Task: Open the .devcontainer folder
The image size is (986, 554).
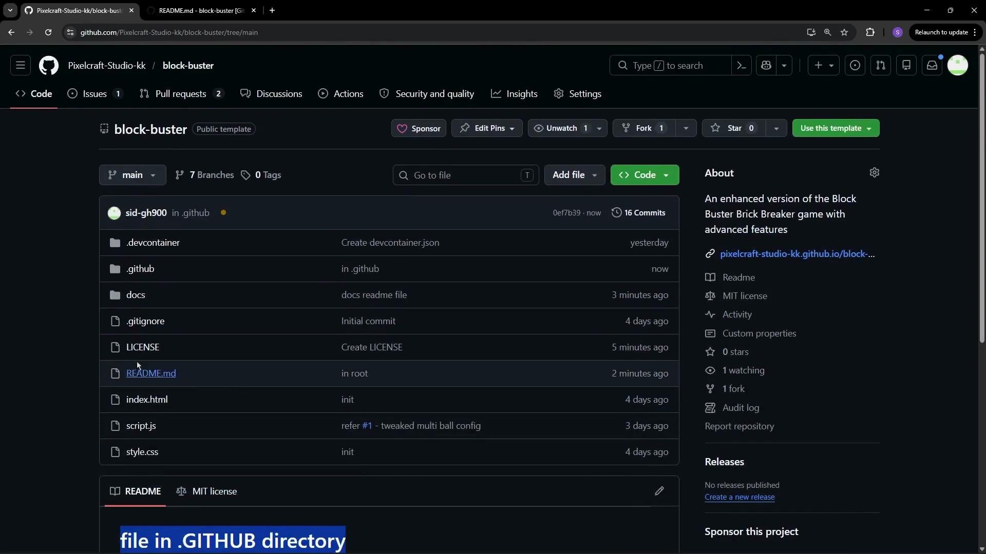Action: click(x=153, y=243)
